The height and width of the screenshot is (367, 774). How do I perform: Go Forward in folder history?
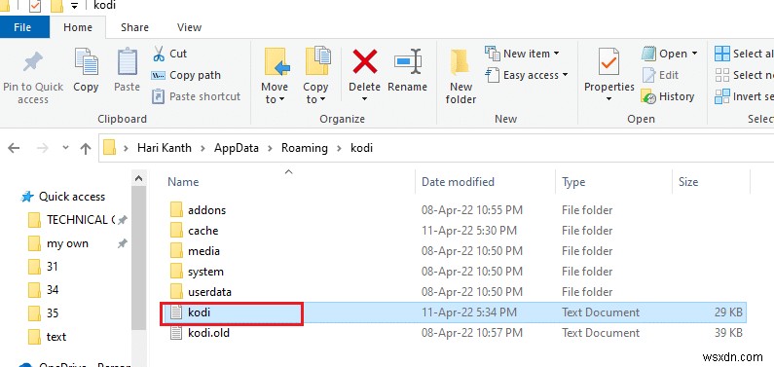point(44,148)
